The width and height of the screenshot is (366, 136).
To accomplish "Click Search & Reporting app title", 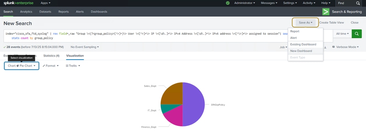I will pyautogui.click(x=347, y=12).
